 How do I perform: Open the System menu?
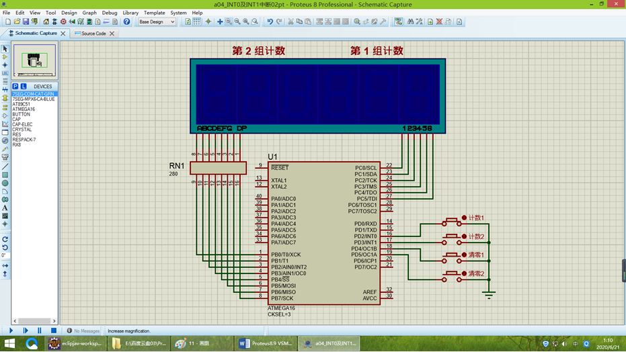pos(178,13)
